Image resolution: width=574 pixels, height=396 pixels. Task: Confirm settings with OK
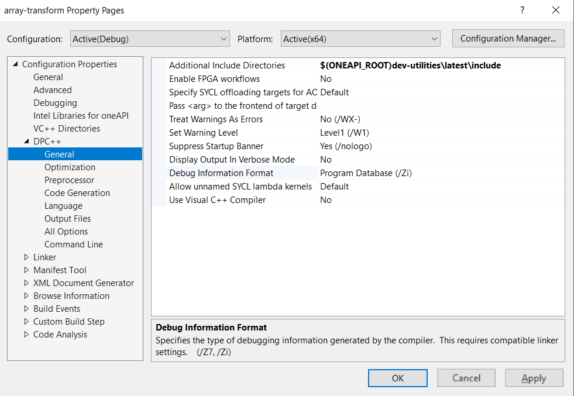pyautogui.click(x=397, y=378)
